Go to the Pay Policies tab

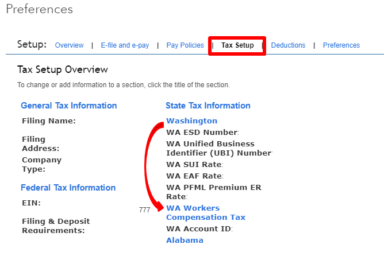[x=185, y=45]
